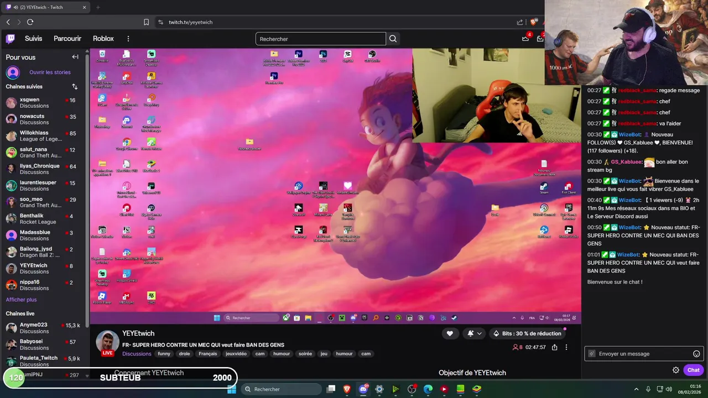The image size is (708, 398).
Task: Click the jeuxvidéo tag
Action: click(236, 354)
